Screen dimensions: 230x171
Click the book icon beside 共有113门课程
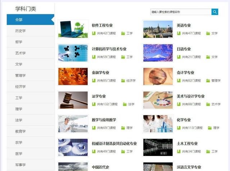coord(179,128)
